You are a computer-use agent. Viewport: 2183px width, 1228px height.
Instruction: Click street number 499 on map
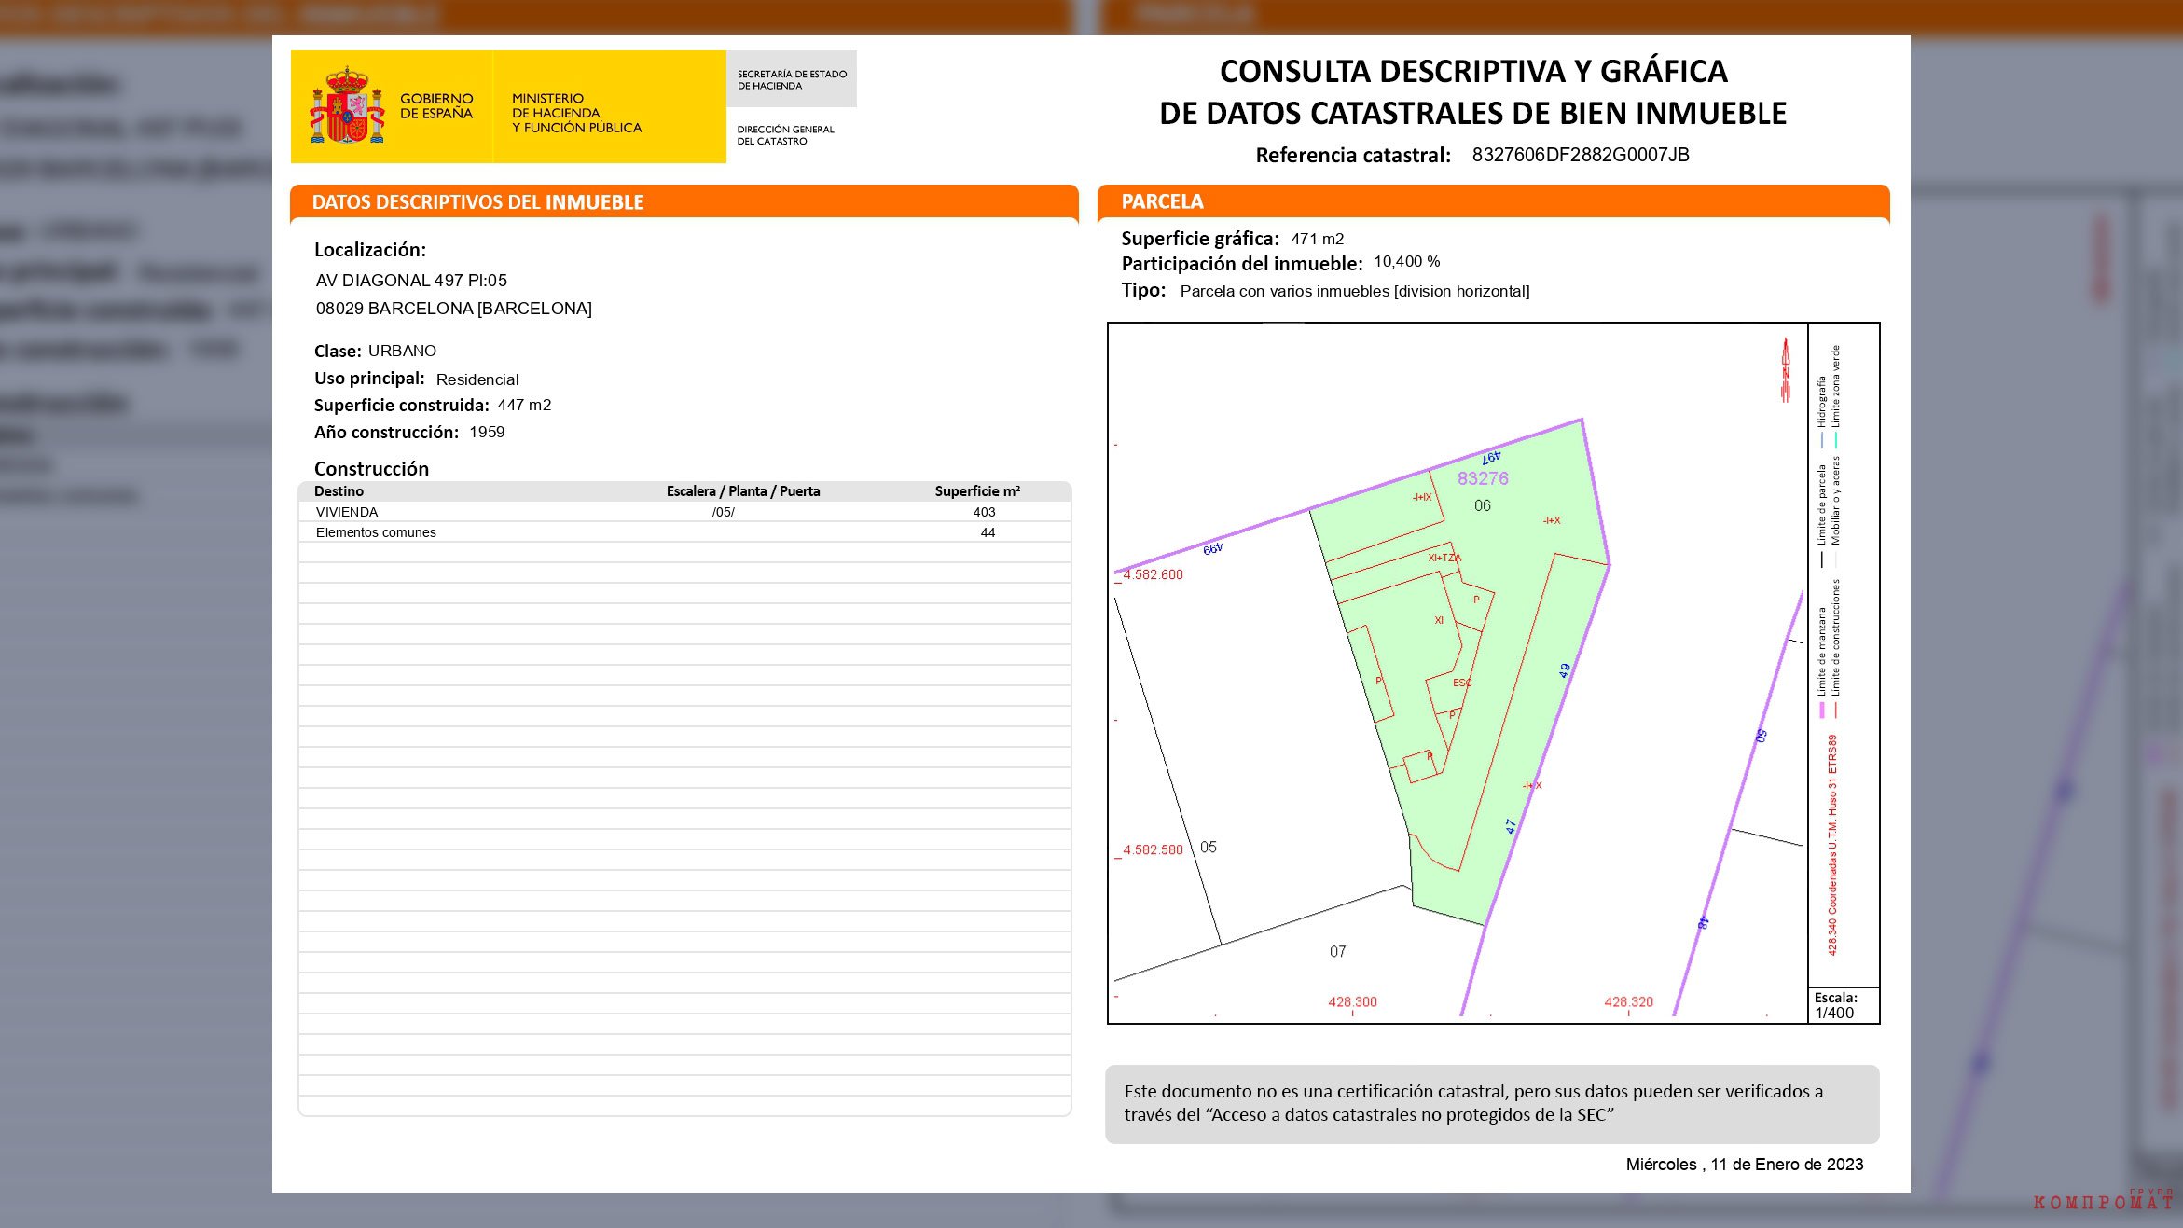coord(1212,549)
